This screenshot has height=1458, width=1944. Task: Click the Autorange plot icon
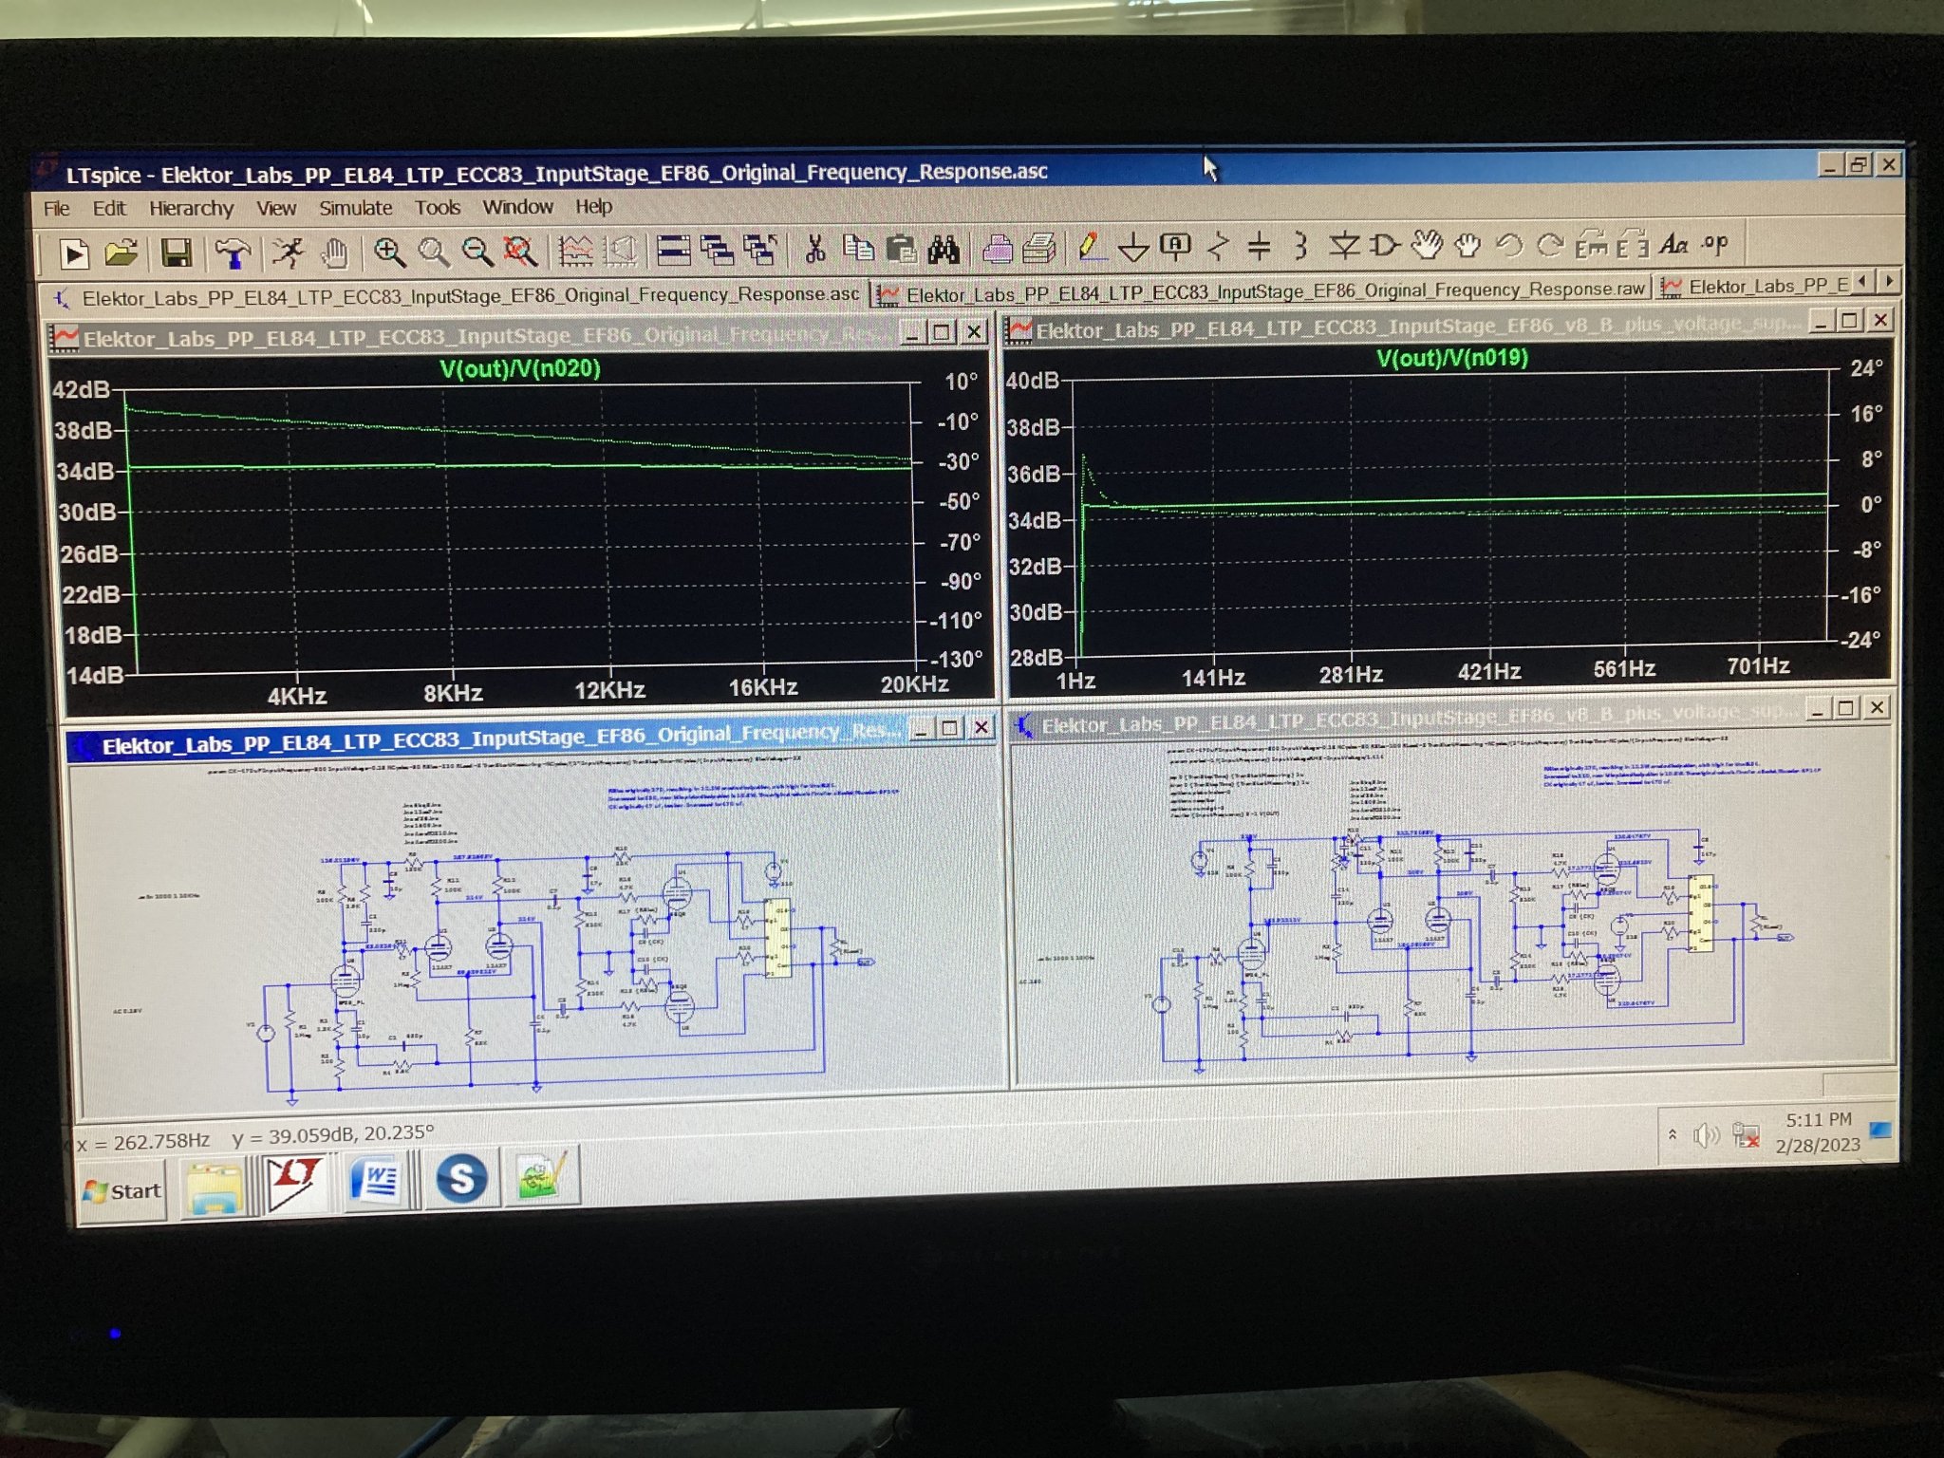pyautogui.click(x=575, y=251)
